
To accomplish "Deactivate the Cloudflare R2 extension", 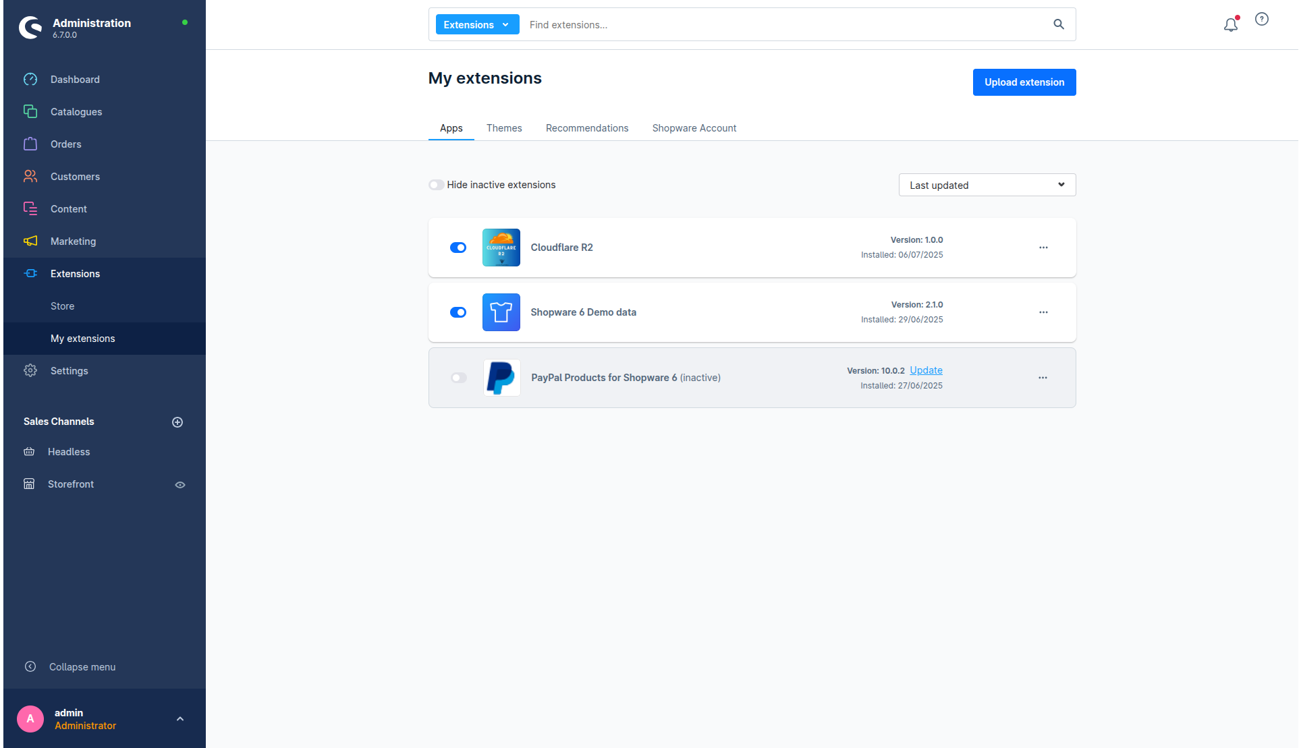I will [458, 248].
